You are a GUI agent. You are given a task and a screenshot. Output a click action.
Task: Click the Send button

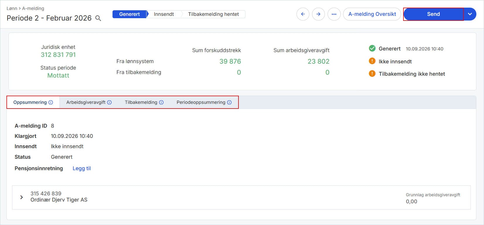tap(433, 14)
